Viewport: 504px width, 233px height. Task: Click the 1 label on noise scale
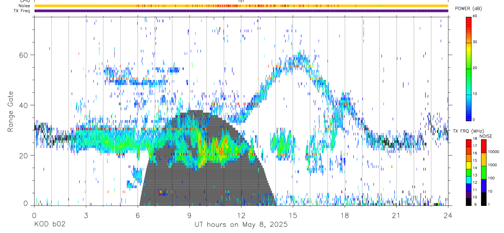coord(489,205)
